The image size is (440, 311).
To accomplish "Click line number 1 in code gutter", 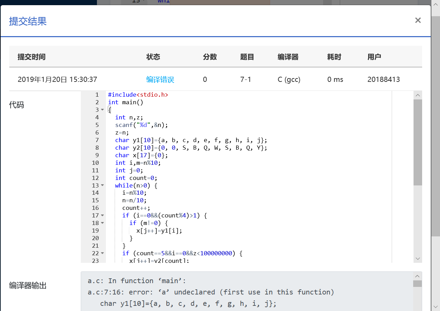I will tap(97, 95).
